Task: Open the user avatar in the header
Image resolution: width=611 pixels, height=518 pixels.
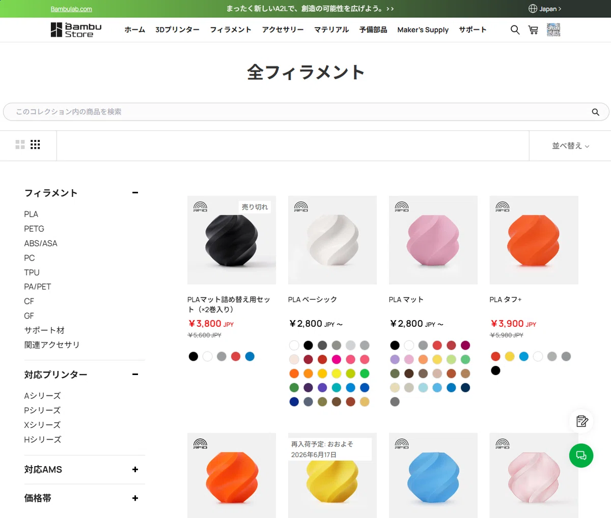Action: (x=553, y=30)
